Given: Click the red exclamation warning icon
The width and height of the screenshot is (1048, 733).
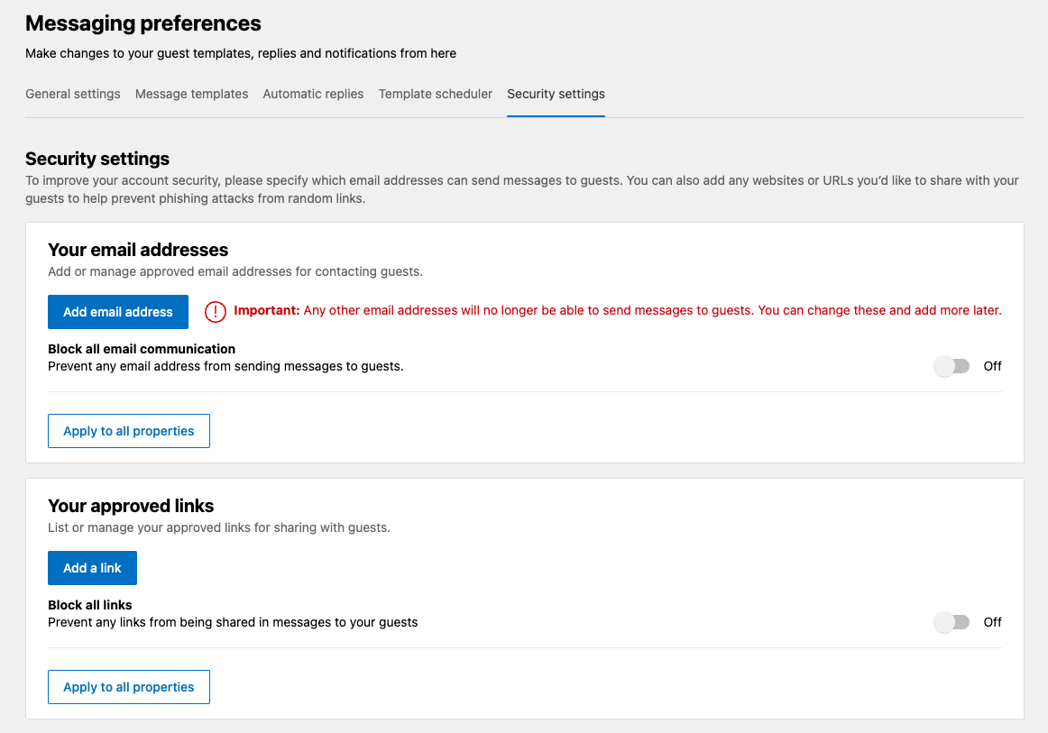Looking at the screenshot, I should coord(216,311).
